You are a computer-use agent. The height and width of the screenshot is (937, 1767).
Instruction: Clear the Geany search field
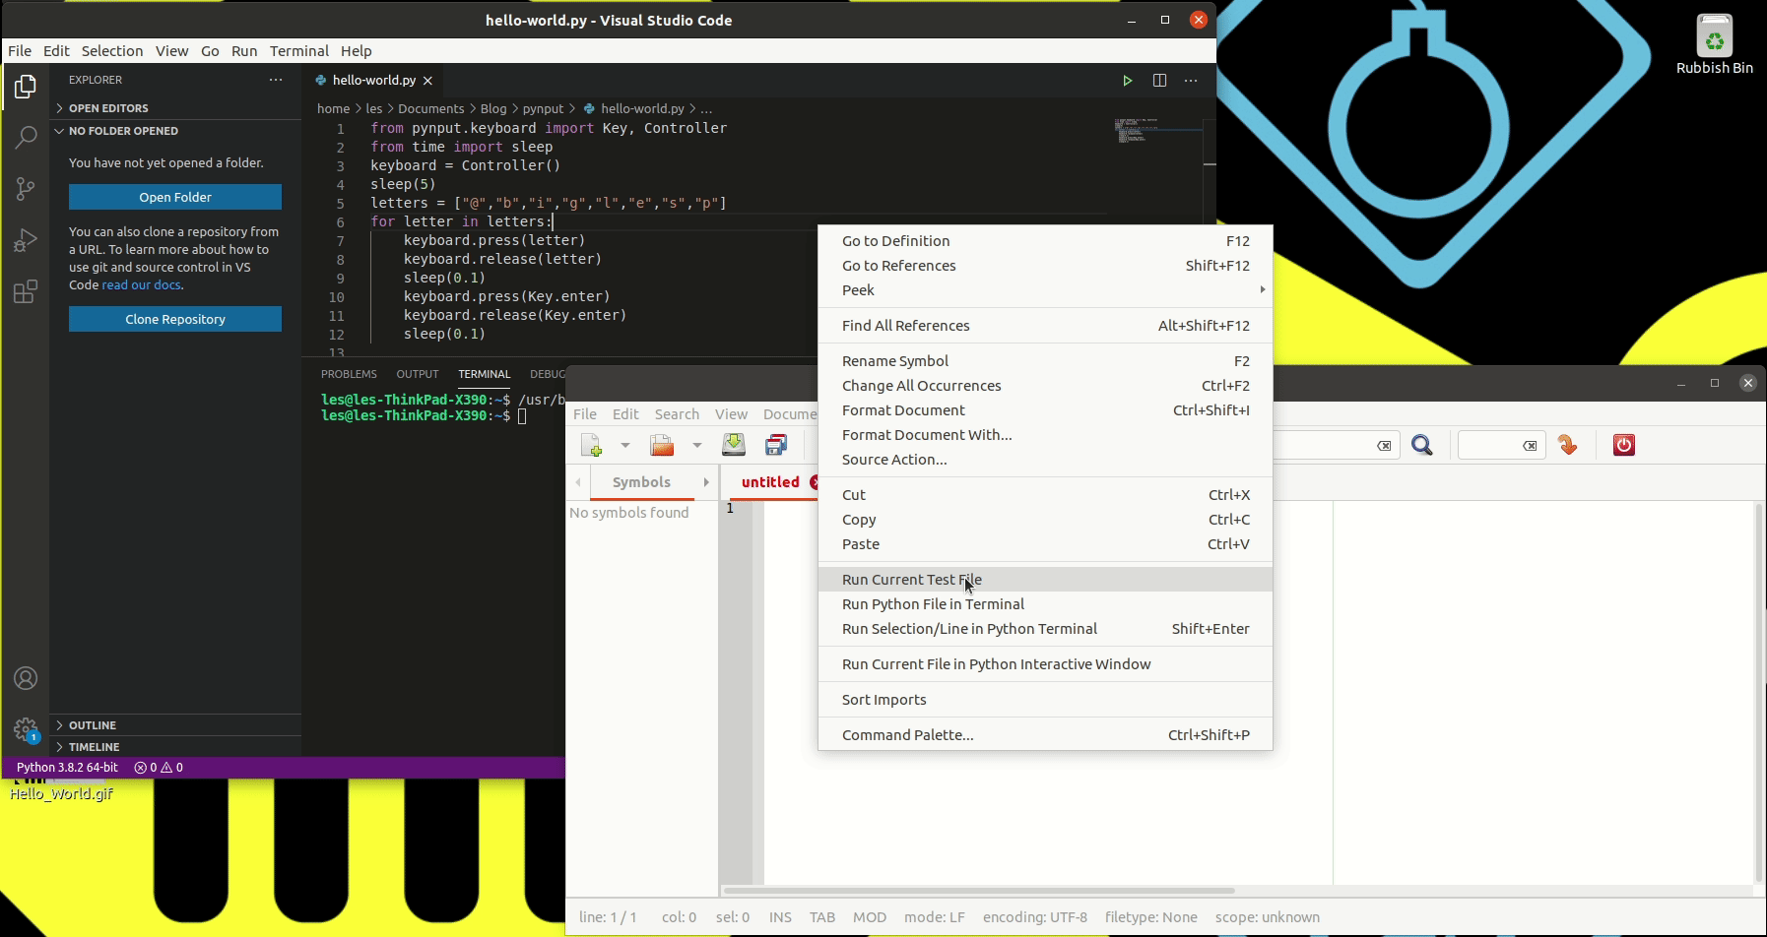pyautogui.click(x=1384, y=446)
